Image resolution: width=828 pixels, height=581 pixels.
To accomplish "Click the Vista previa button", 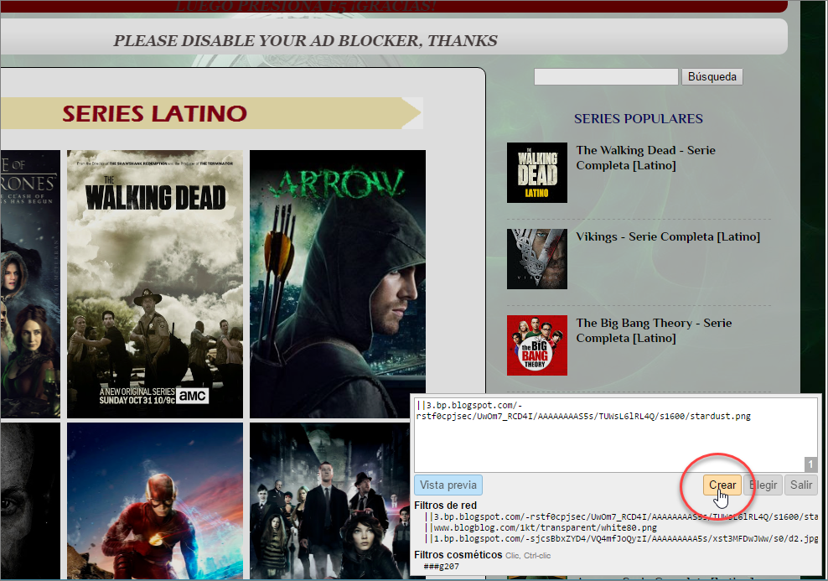I will pos(448,485).
